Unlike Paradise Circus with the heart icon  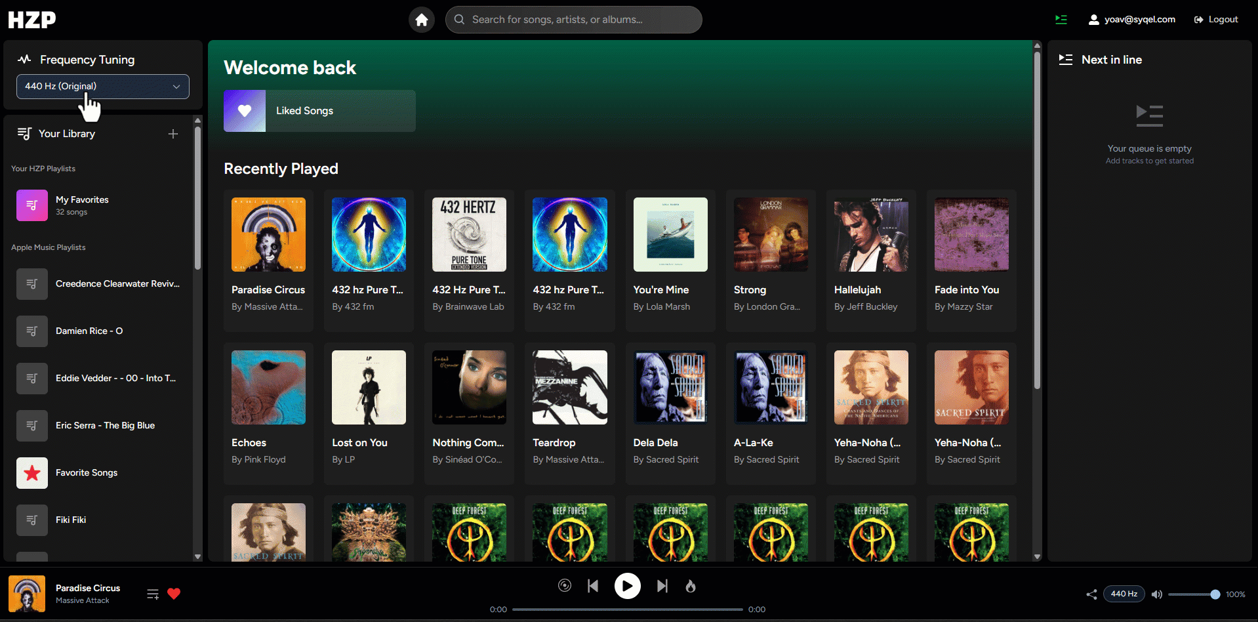point(174,594)
